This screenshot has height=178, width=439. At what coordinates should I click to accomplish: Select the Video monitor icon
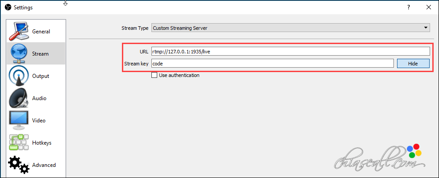pos(19,120)
